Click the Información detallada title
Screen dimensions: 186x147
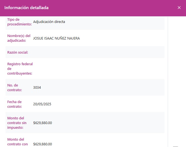(x=27, y=8)
